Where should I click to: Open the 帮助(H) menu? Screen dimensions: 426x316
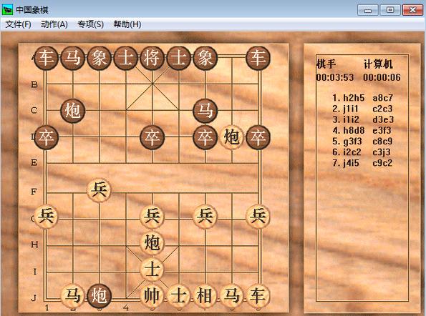(127, 24)
